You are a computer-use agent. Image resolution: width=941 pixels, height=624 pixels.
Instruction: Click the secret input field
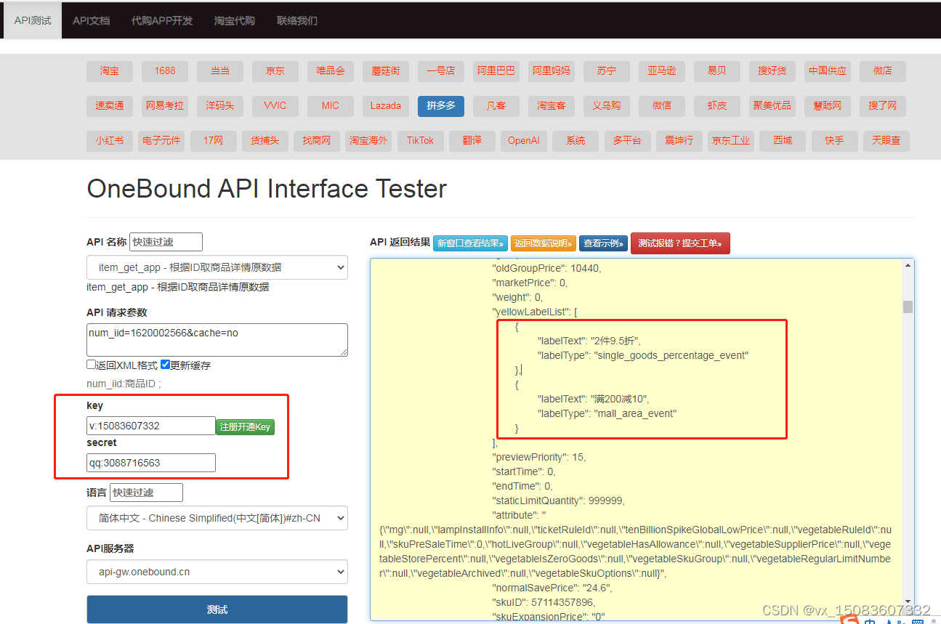click(x=151, y=463)
